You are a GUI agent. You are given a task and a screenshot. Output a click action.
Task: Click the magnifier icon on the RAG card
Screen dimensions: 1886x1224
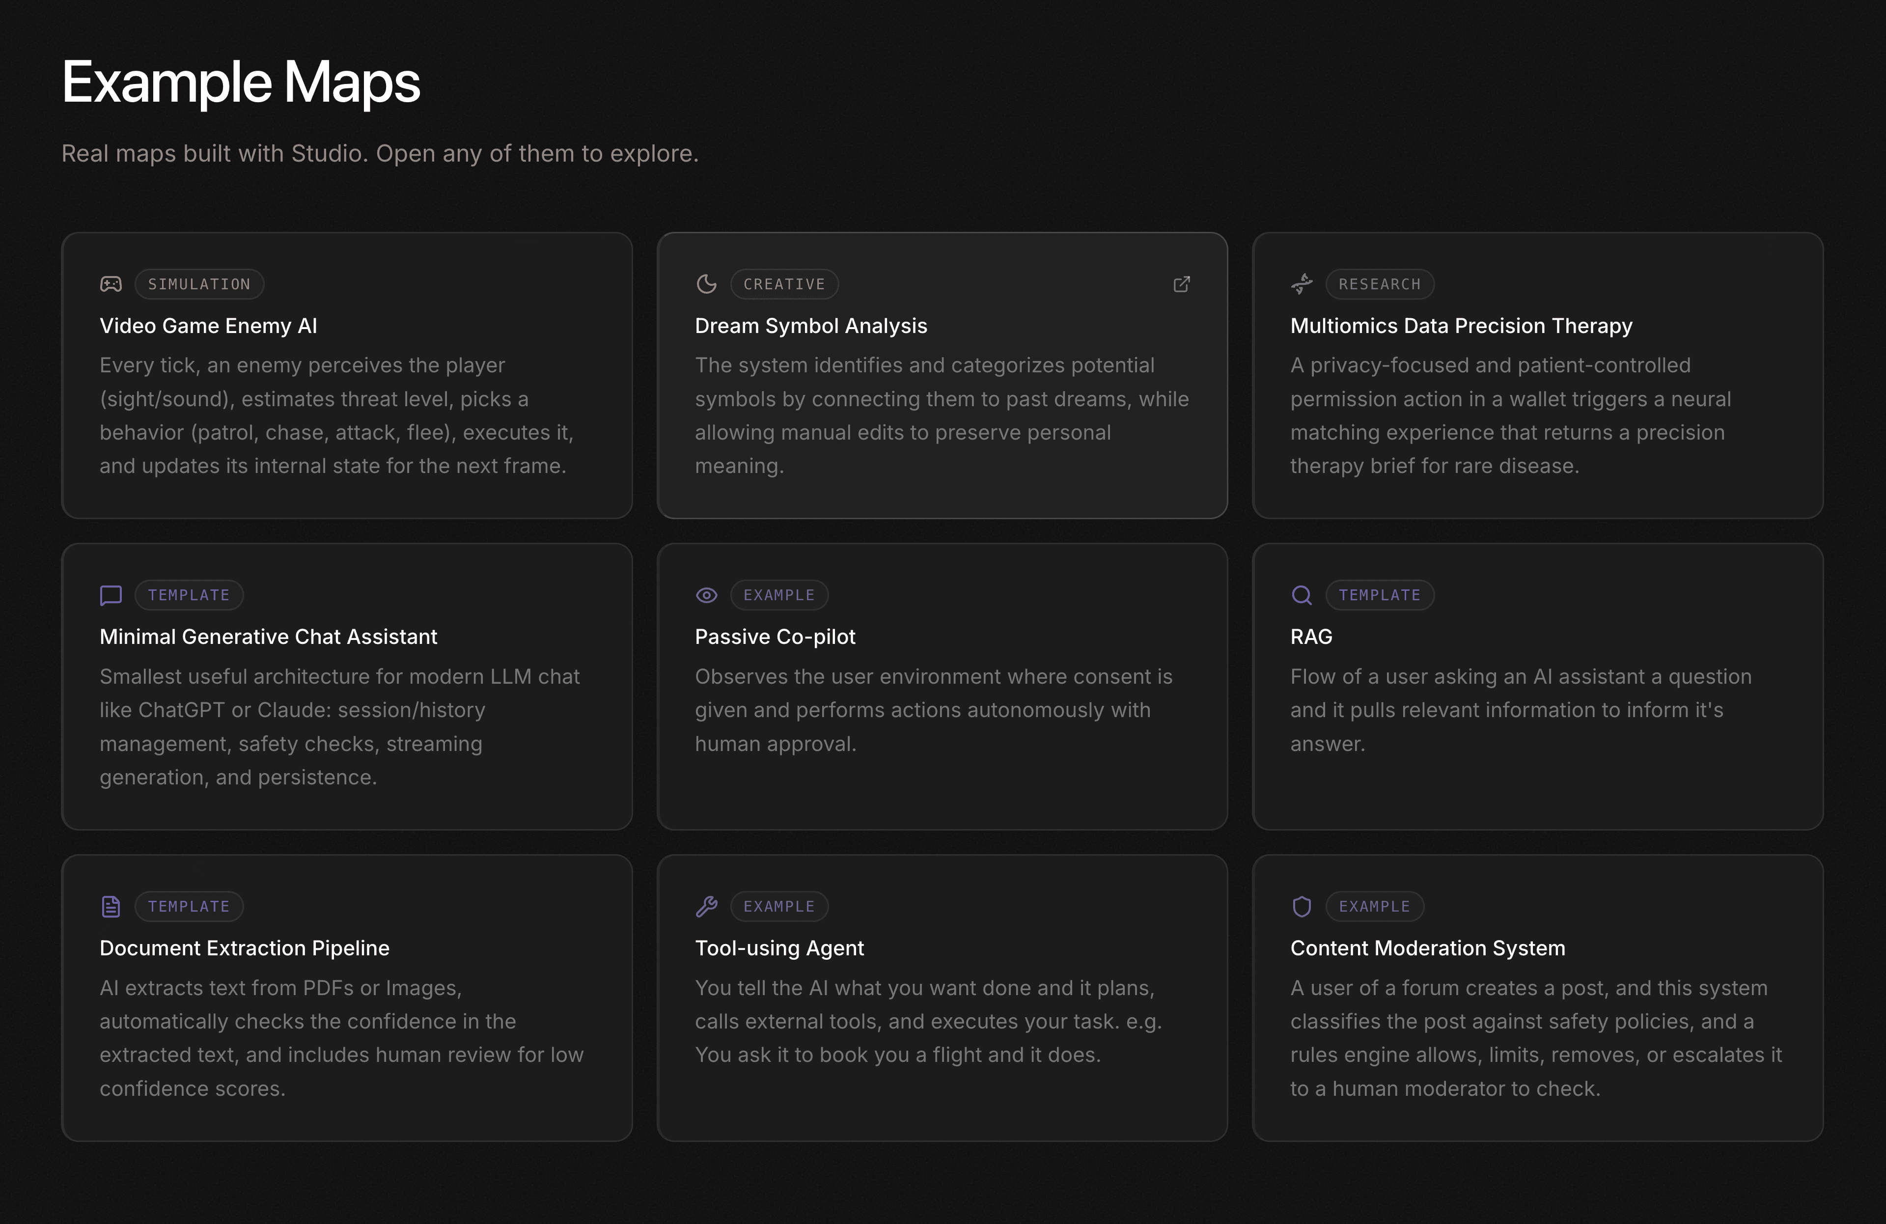[x=1302, y=595]
